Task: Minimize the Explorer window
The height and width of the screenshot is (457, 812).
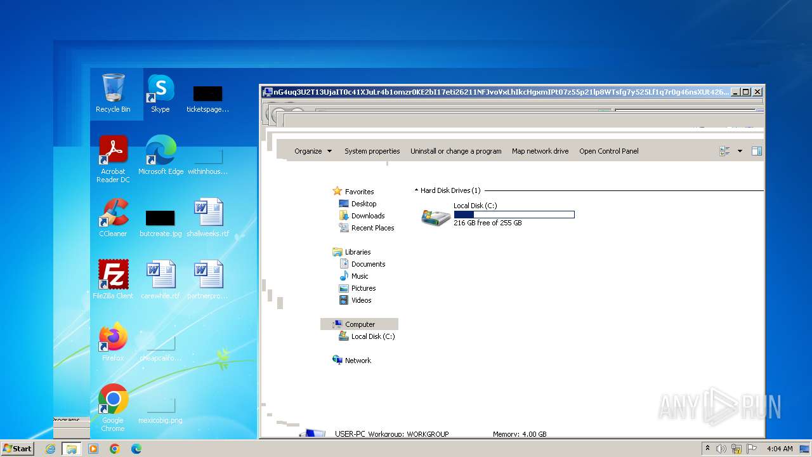Action: 735,92
